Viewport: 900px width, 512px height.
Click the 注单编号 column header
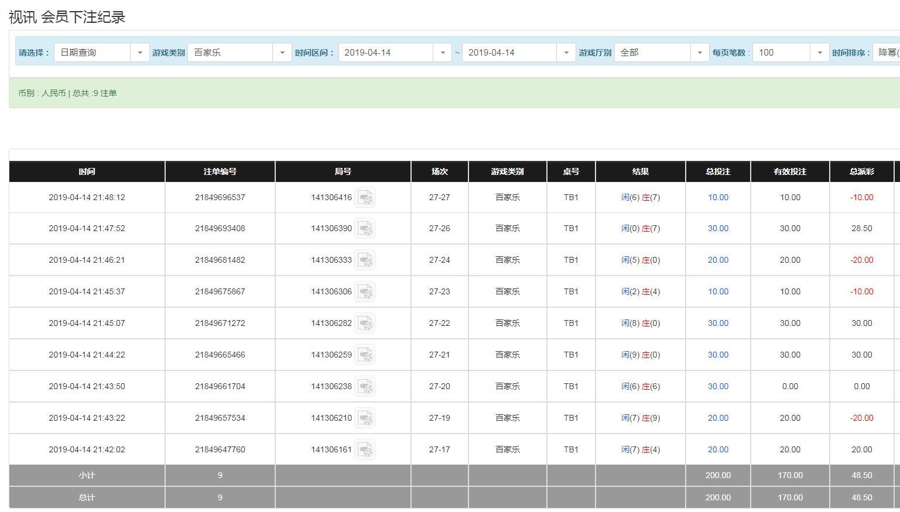pyautogui.click(x=220, y=171)
